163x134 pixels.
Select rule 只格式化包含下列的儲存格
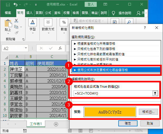(116, 49)
